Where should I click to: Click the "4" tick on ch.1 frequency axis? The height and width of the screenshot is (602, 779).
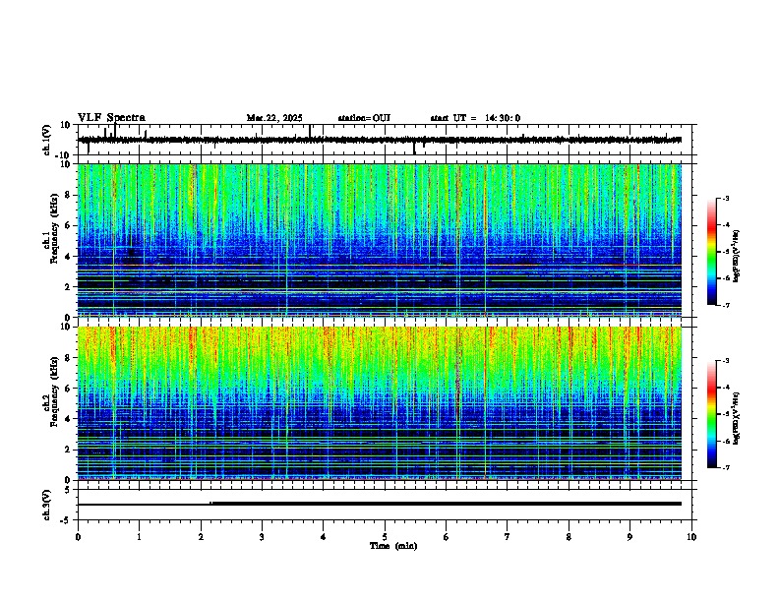coord(69,257)
